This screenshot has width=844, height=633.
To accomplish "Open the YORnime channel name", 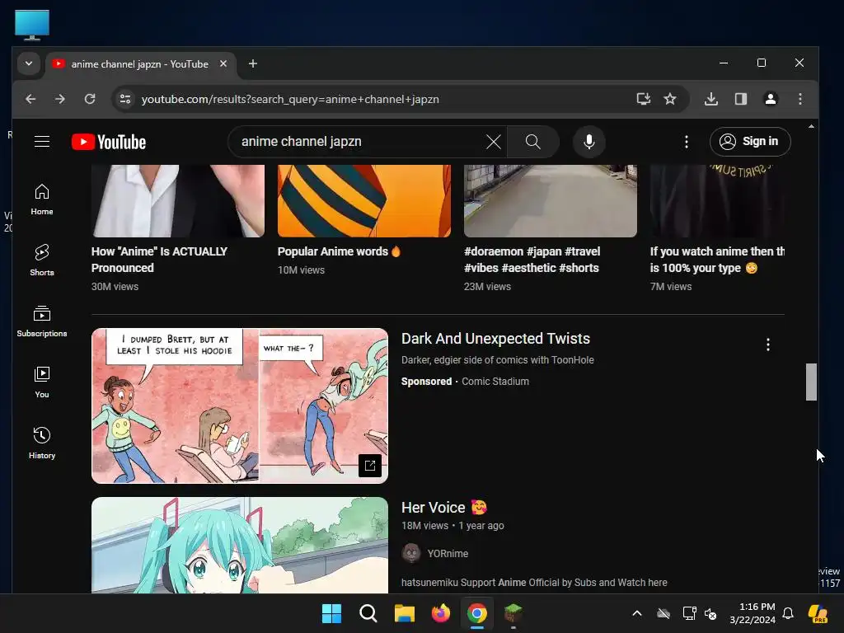I will click(x=448, y=553).
